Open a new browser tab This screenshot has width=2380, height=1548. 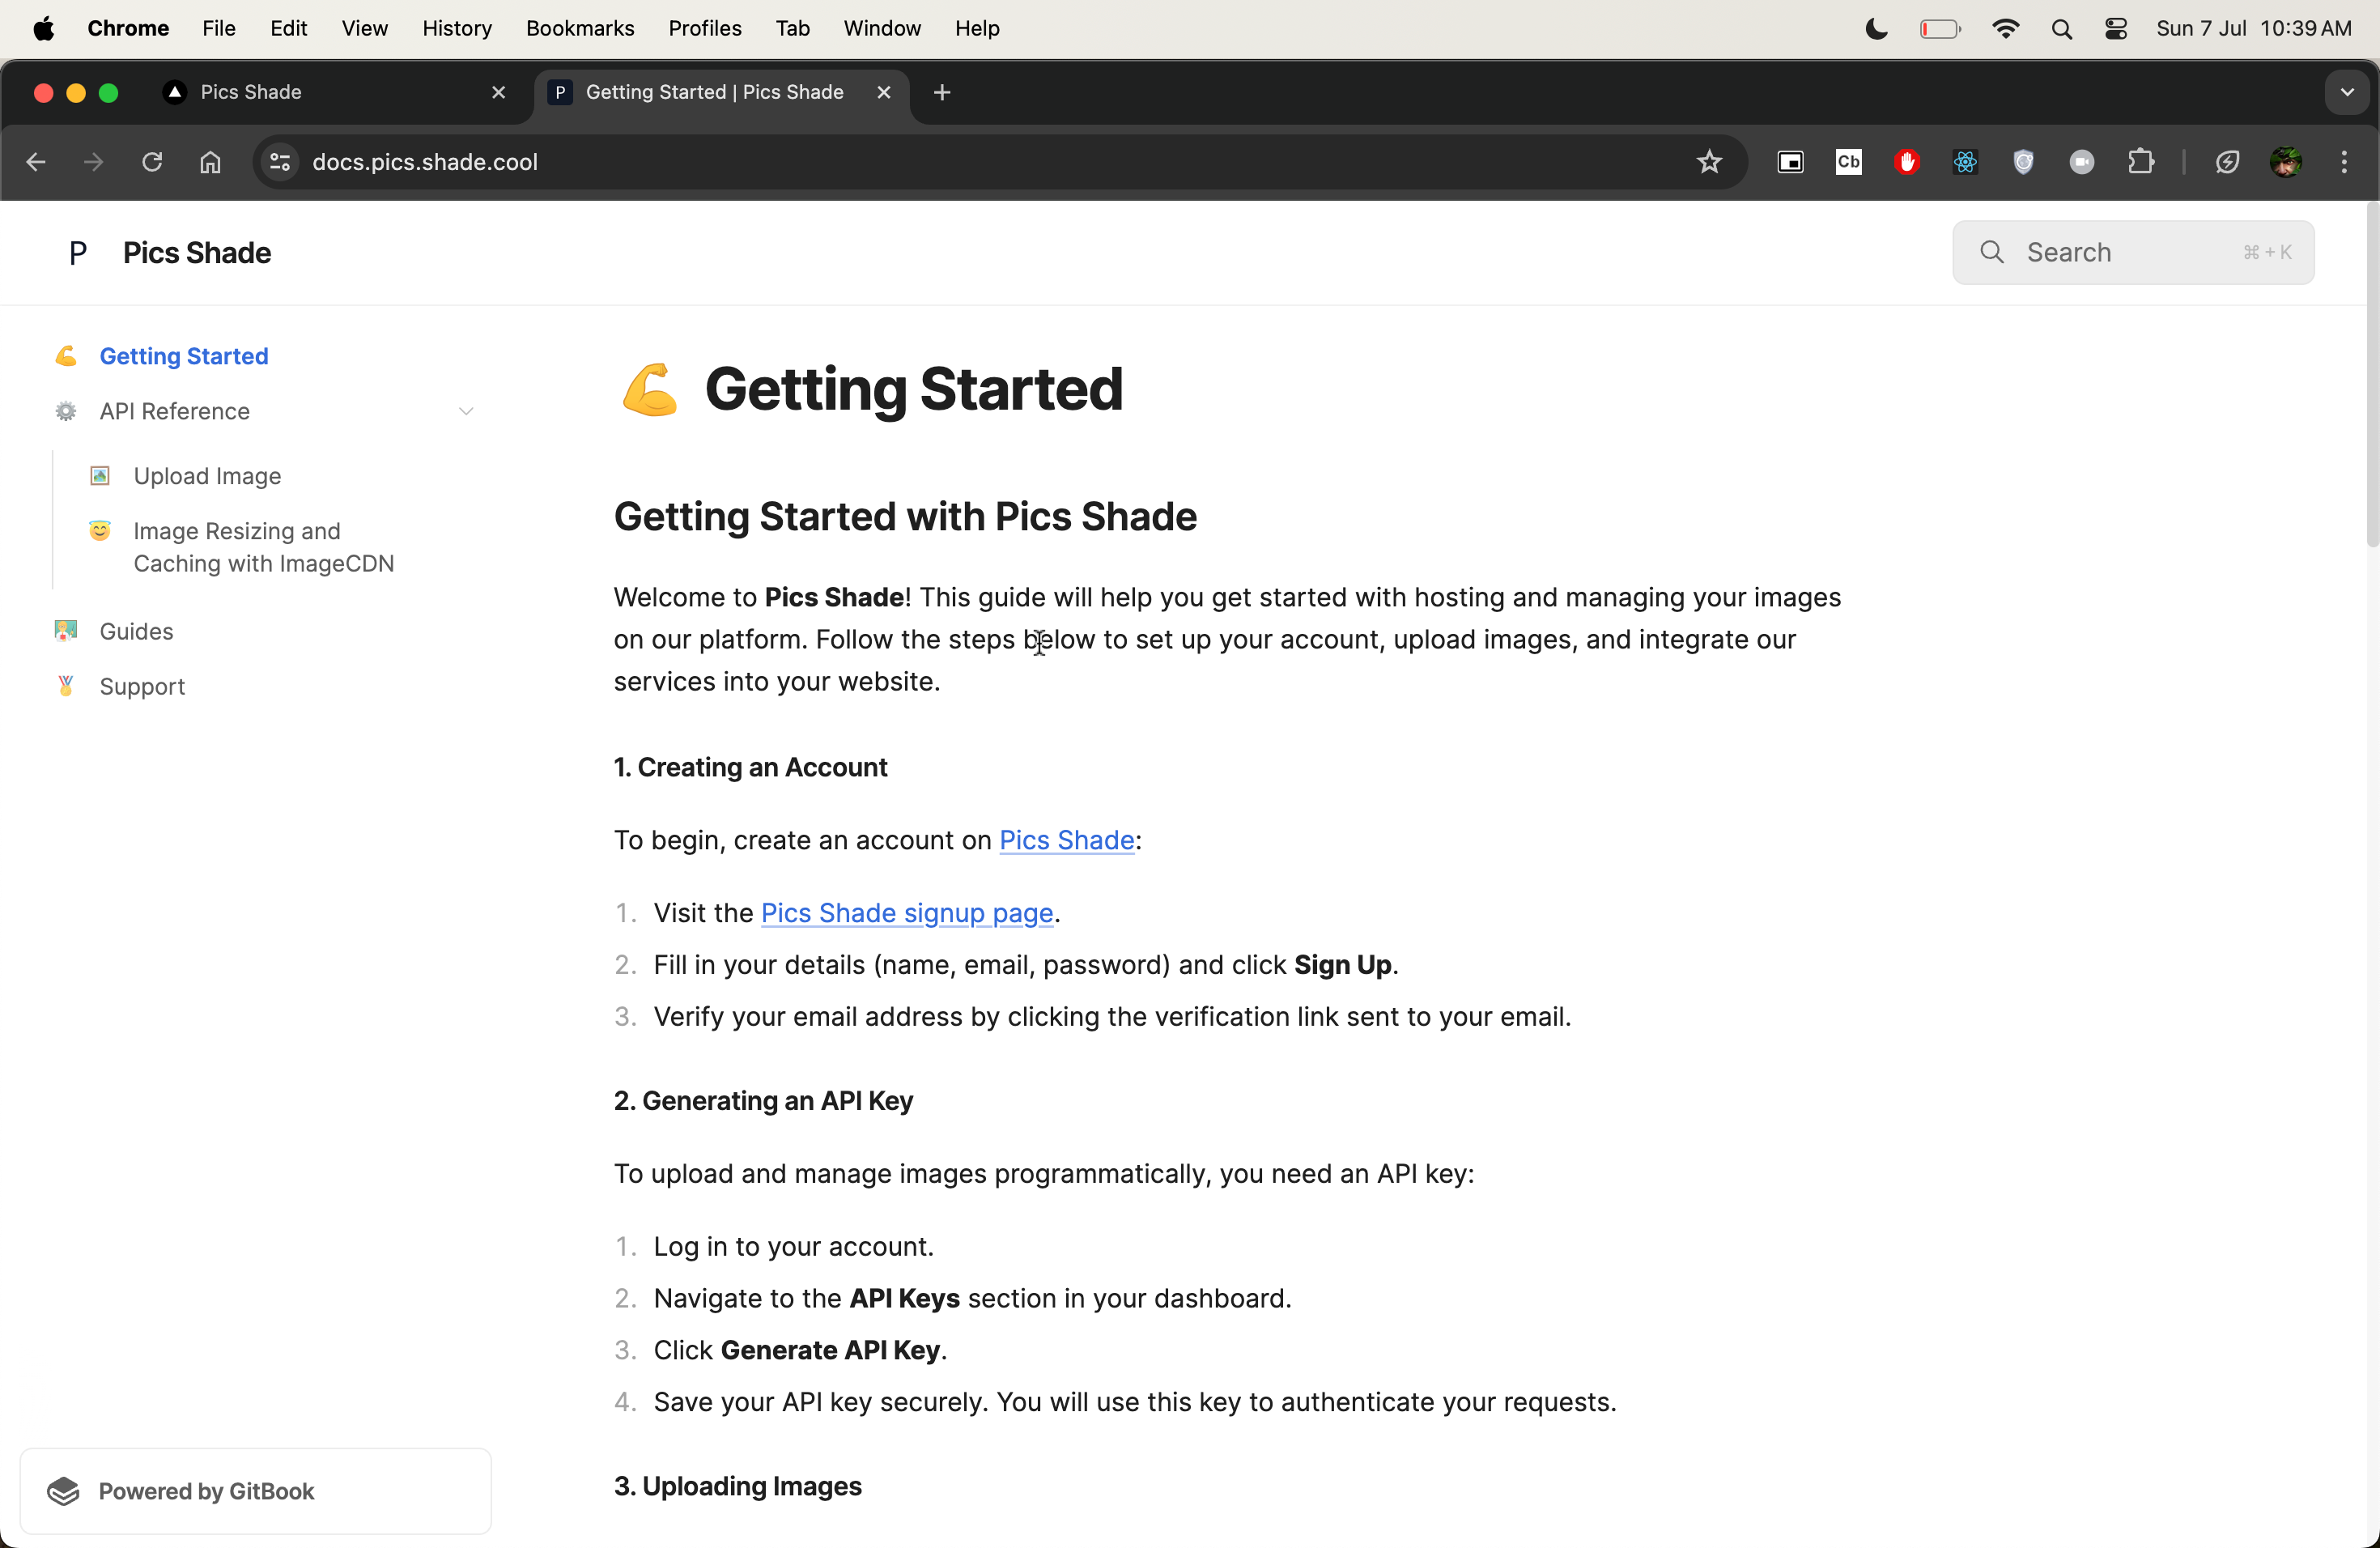(942, 93)
